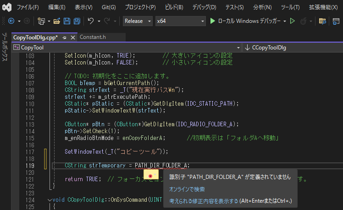The width and height of the screenshot is (343, 210).
Task: Click the open file folder icon
Action: [x=56, y=21]
